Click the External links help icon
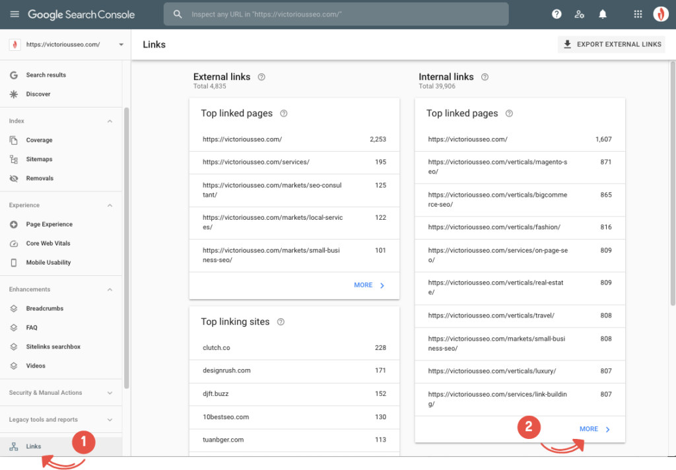676x470 pixels. [x=261, y=77]
